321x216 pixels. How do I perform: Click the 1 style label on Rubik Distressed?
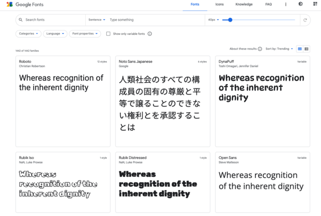point(203,158)
